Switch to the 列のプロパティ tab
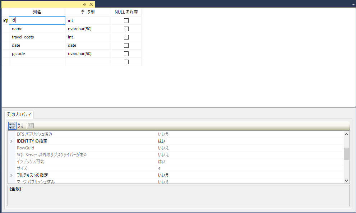Image resolution: width=356 pixels, height=213 pixels. pos(19,115)
